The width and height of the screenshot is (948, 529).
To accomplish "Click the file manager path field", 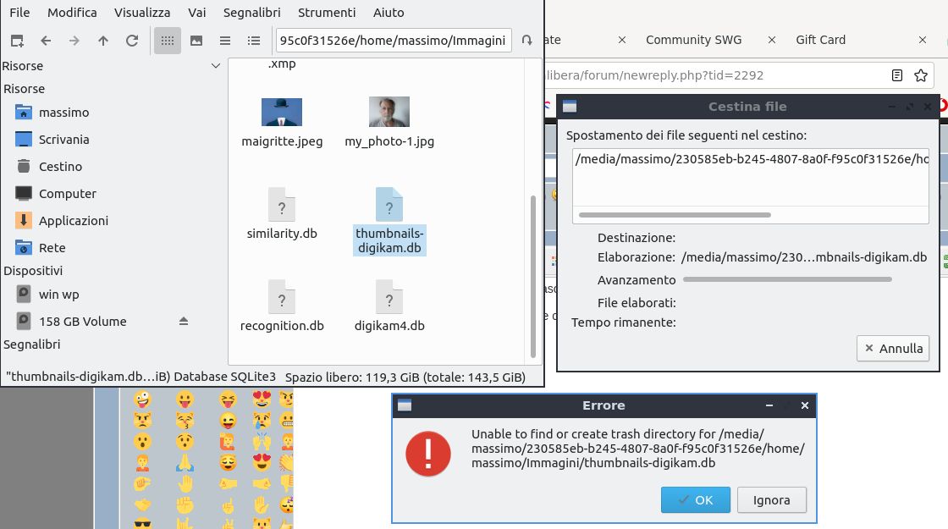I will (394, 41).
